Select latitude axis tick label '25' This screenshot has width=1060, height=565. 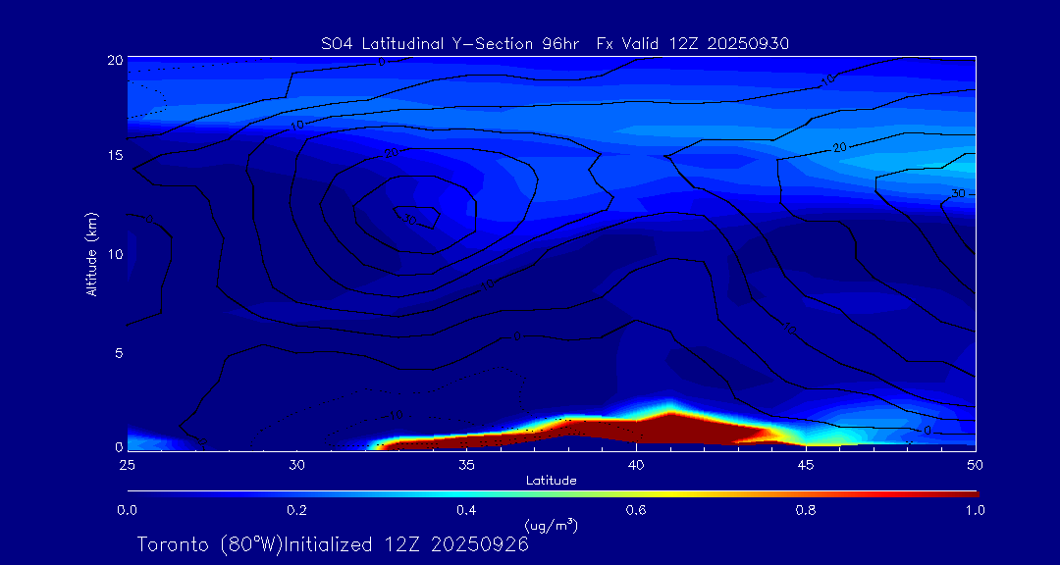127,464
